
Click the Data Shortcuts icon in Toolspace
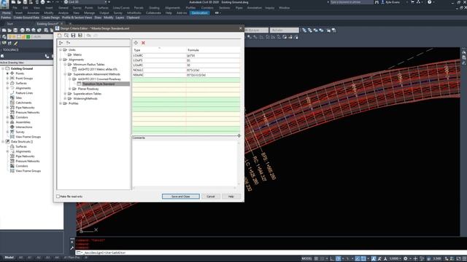click(7, 141)
